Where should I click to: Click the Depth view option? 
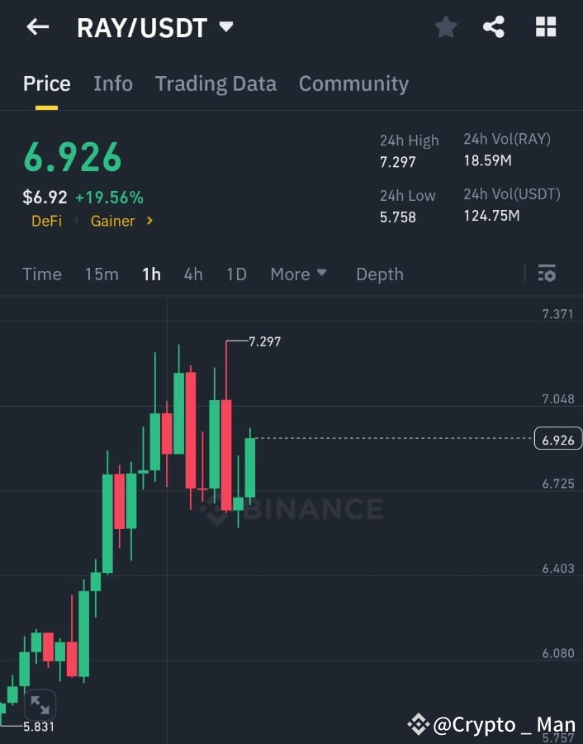(379, 274)
